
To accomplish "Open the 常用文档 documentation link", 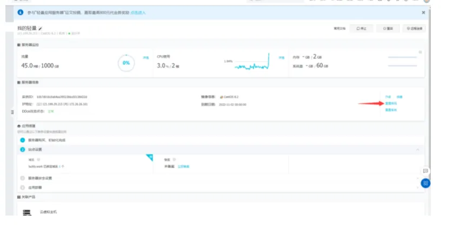I will [x=339, y=29].
